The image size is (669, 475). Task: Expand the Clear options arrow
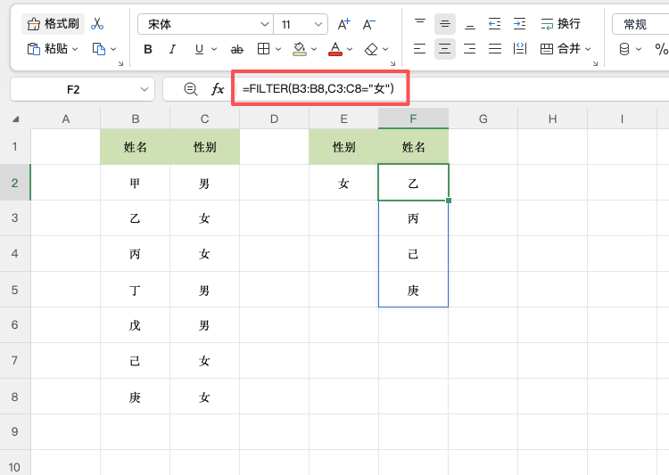coord(385,50)
